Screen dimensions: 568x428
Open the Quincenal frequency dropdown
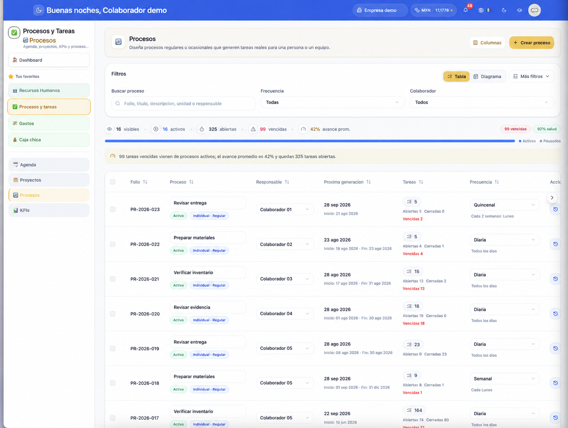(x=505, y=205)
